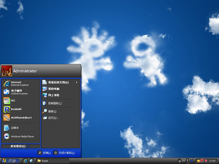219x164 pixels.
Task: Open My Computer (我的电脑)
Action: tap(60, 89)
